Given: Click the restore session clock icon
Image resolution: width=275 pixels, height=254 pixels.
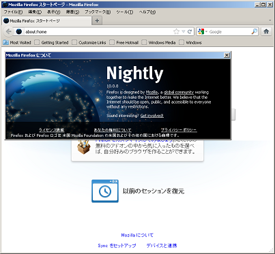Looking at the screenshot, I should pos(105,191).
